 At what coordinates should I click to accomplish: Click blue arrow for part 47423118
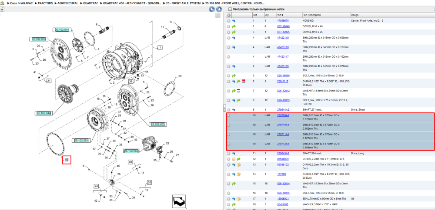tap(234, 47)
